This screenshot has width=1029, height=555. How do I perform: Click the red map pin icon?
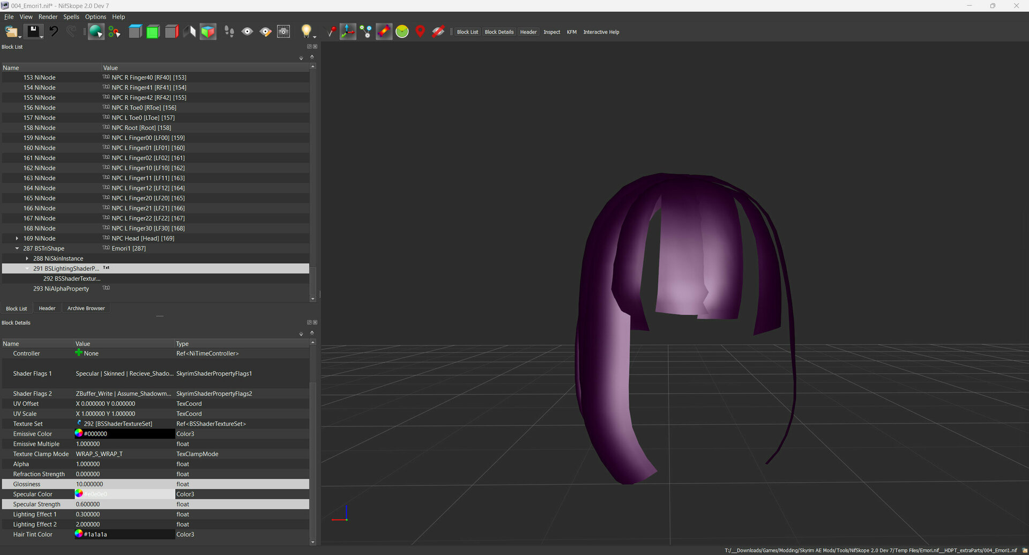pos(420,32)
